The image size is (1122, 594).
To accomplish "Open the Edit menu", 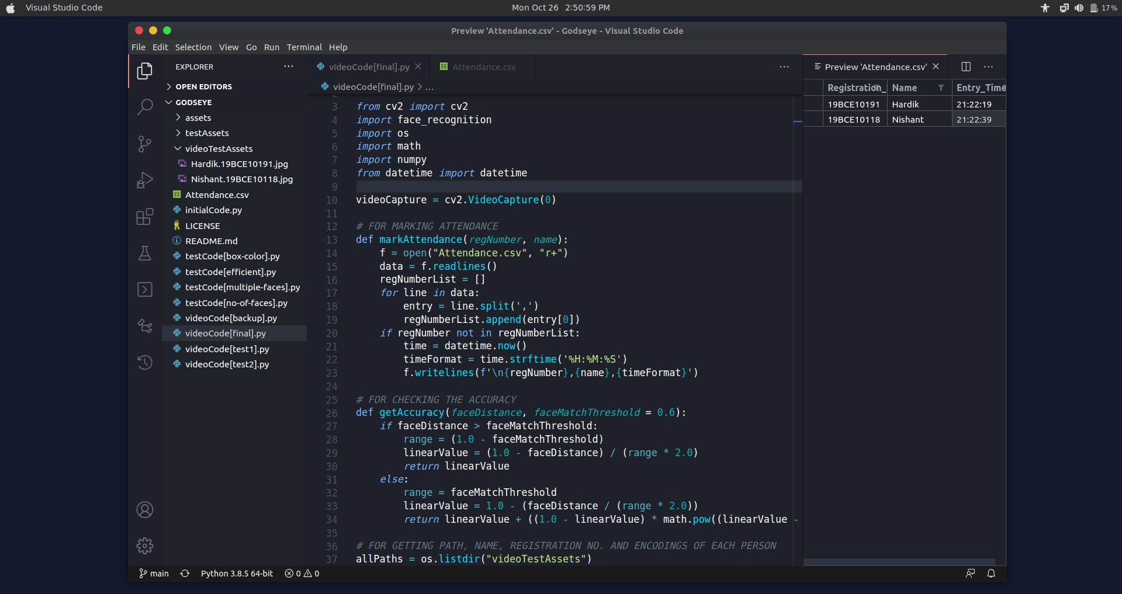I will [x=160, y=47].
